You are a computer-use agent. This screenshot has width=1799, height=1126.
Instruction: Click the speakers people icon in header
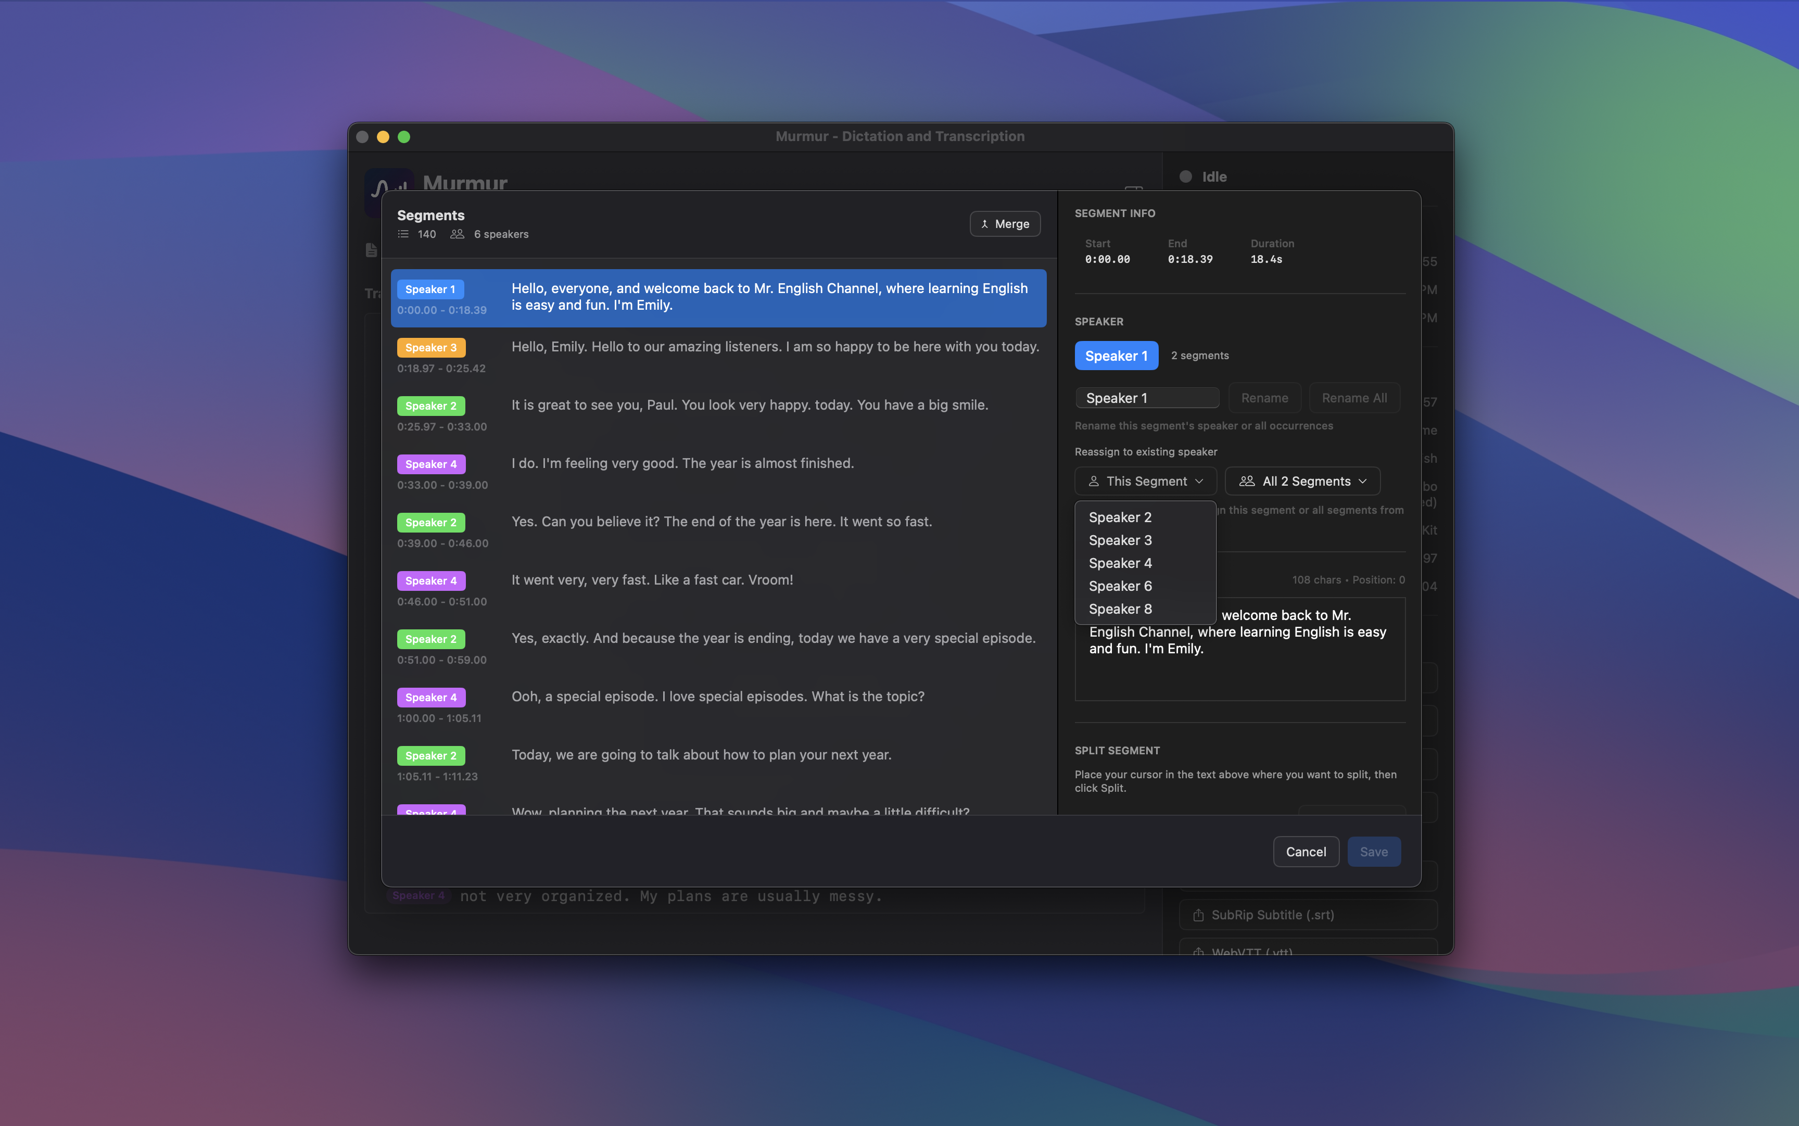coord(457,234)
